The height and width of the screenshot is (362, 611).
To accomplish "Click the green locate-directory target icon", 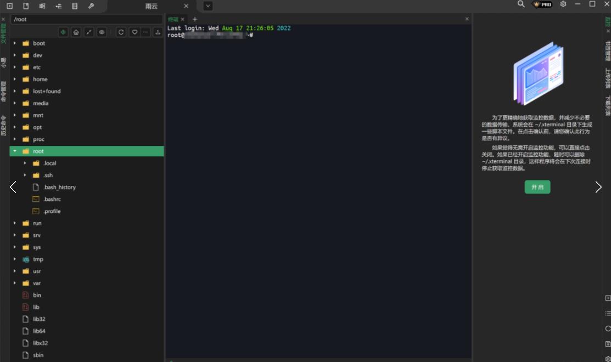I will [63, 32].
